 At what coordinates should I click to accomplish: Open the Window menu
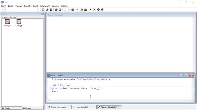pyautogui.click(x=55, y=6)
